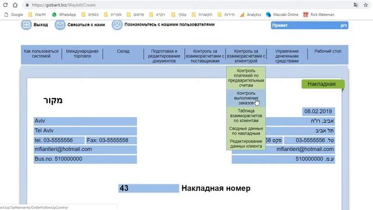Open Познакомьтесь с нашими пользователями link
Viewport: 373px width, 210px height.
point(170,24)
